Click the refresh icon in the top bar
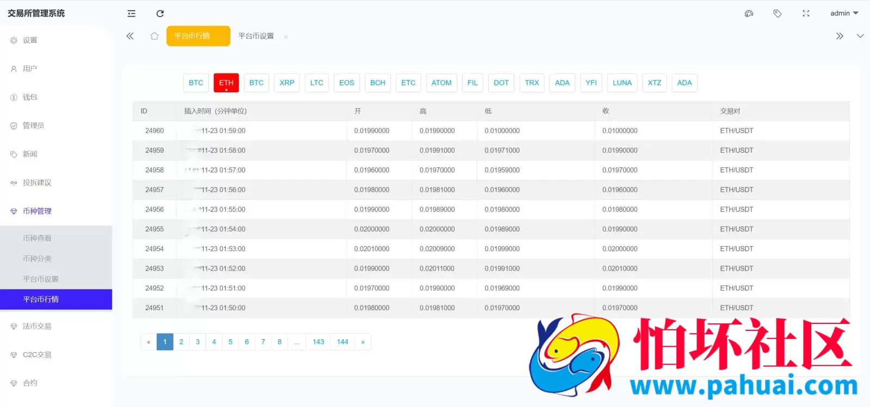Screen dimensions: 870x407 (160, 14)
